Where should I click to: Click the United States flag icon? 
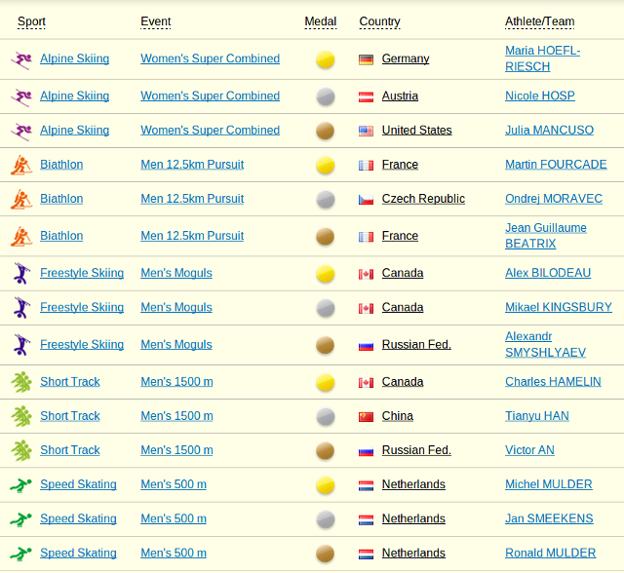367,132
